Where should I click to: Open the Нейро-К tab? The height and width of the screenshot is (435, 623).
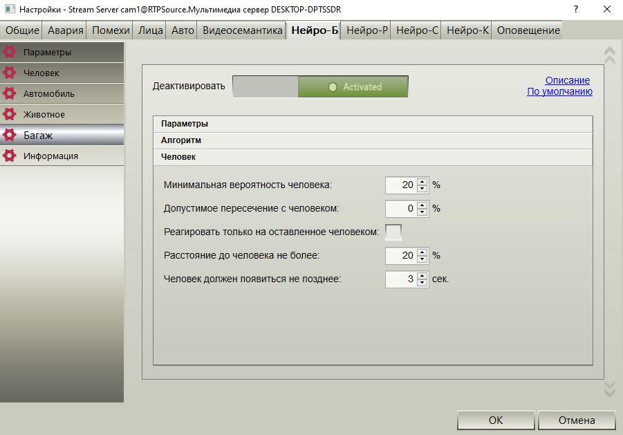tap(467, 30)
